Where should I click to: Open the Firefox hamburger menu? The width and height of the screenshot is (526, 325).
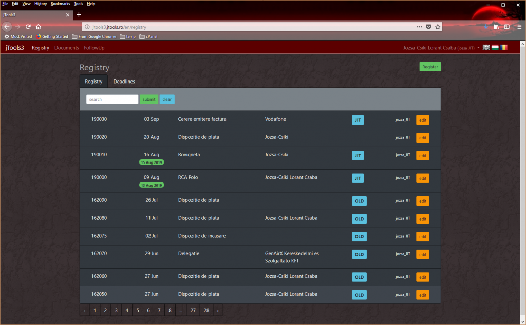(519, 27)
